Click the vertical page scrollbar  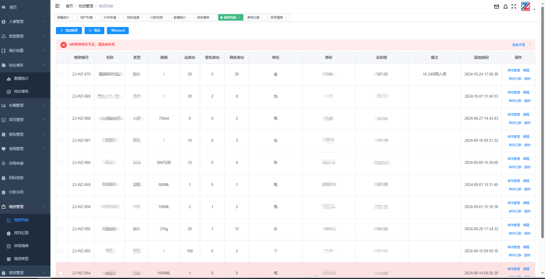(x=542, y=115)
